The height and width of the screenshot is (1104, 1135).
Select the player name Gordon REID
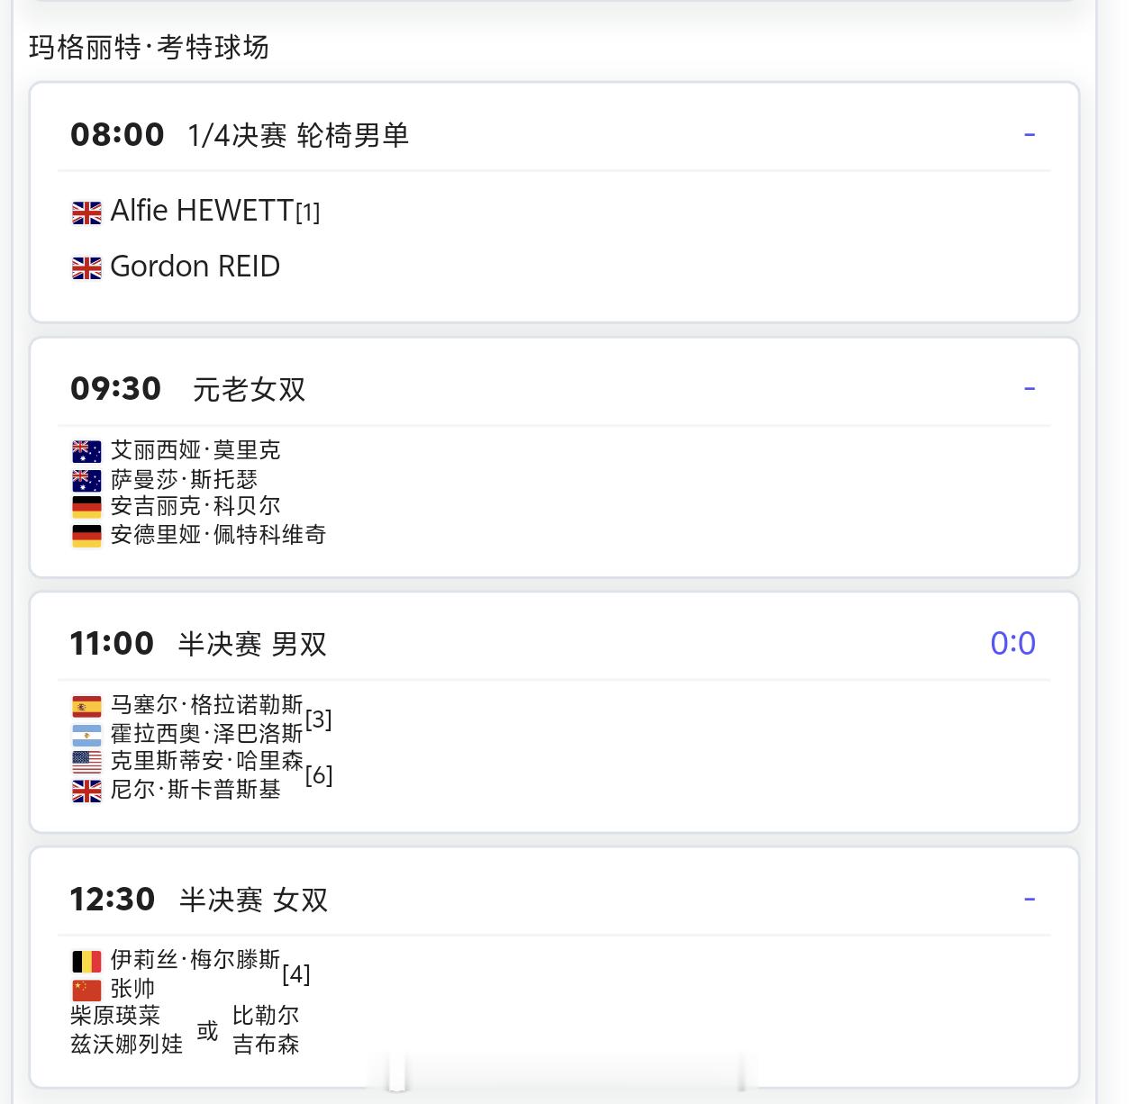pyautogui.click(x=195, y=267)
